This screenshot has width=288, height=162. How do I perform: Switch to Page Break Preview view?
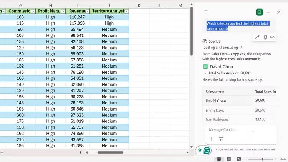pos(239,159)
